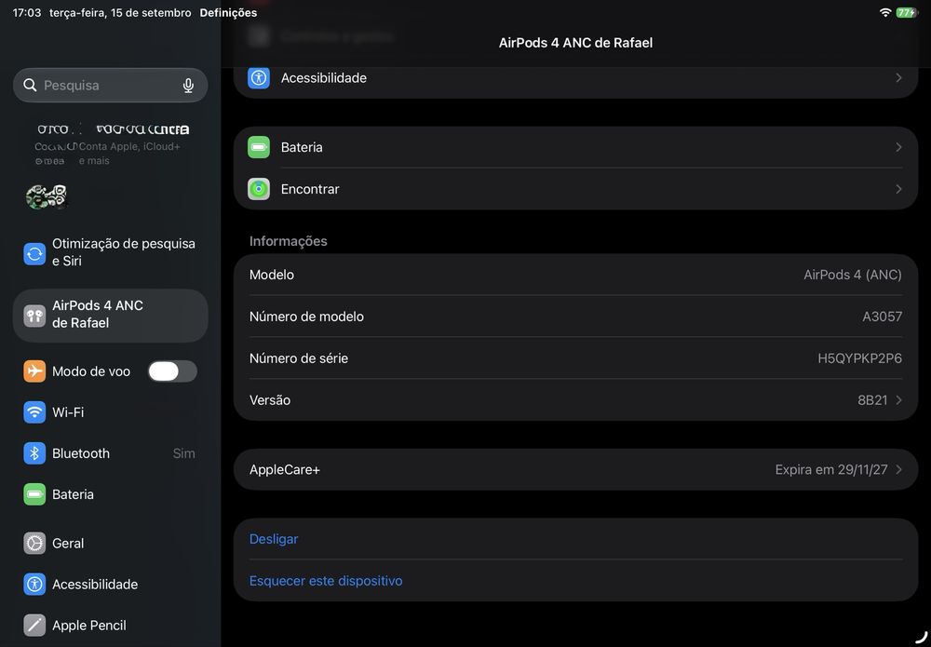This screenshot has height=647, width=931.
Task: Open the Apple account profile row
Action: [111, 144]
